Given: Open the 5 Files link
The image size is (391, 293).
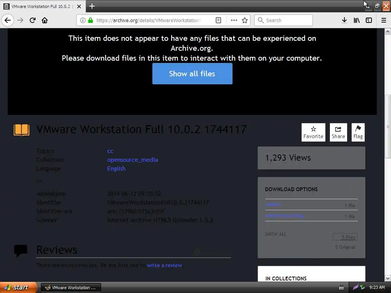Looking at the screenshot, I should click(x=345, y=237).
